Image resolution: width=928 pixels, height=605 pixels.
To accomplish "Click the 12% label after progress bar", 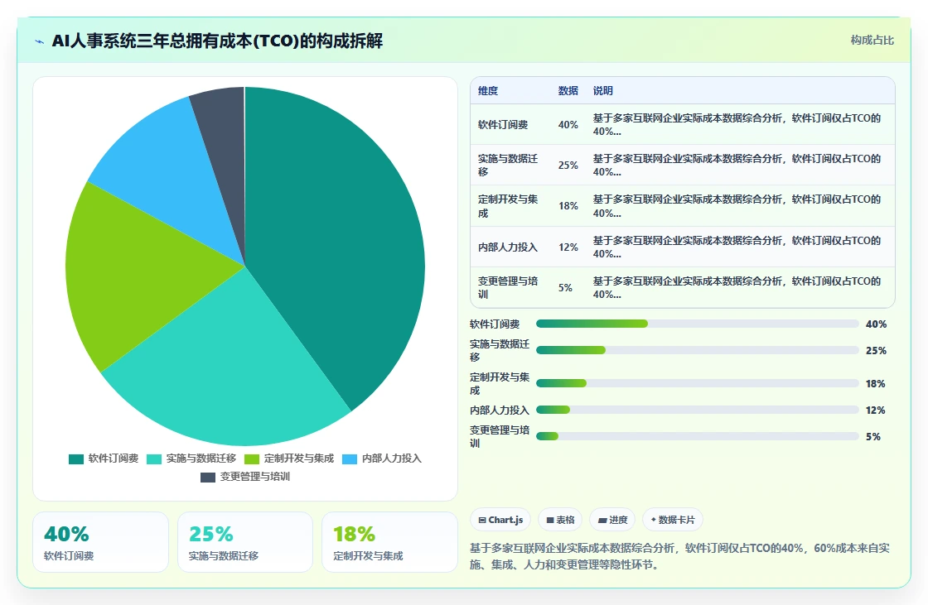I will pos(875,410).
